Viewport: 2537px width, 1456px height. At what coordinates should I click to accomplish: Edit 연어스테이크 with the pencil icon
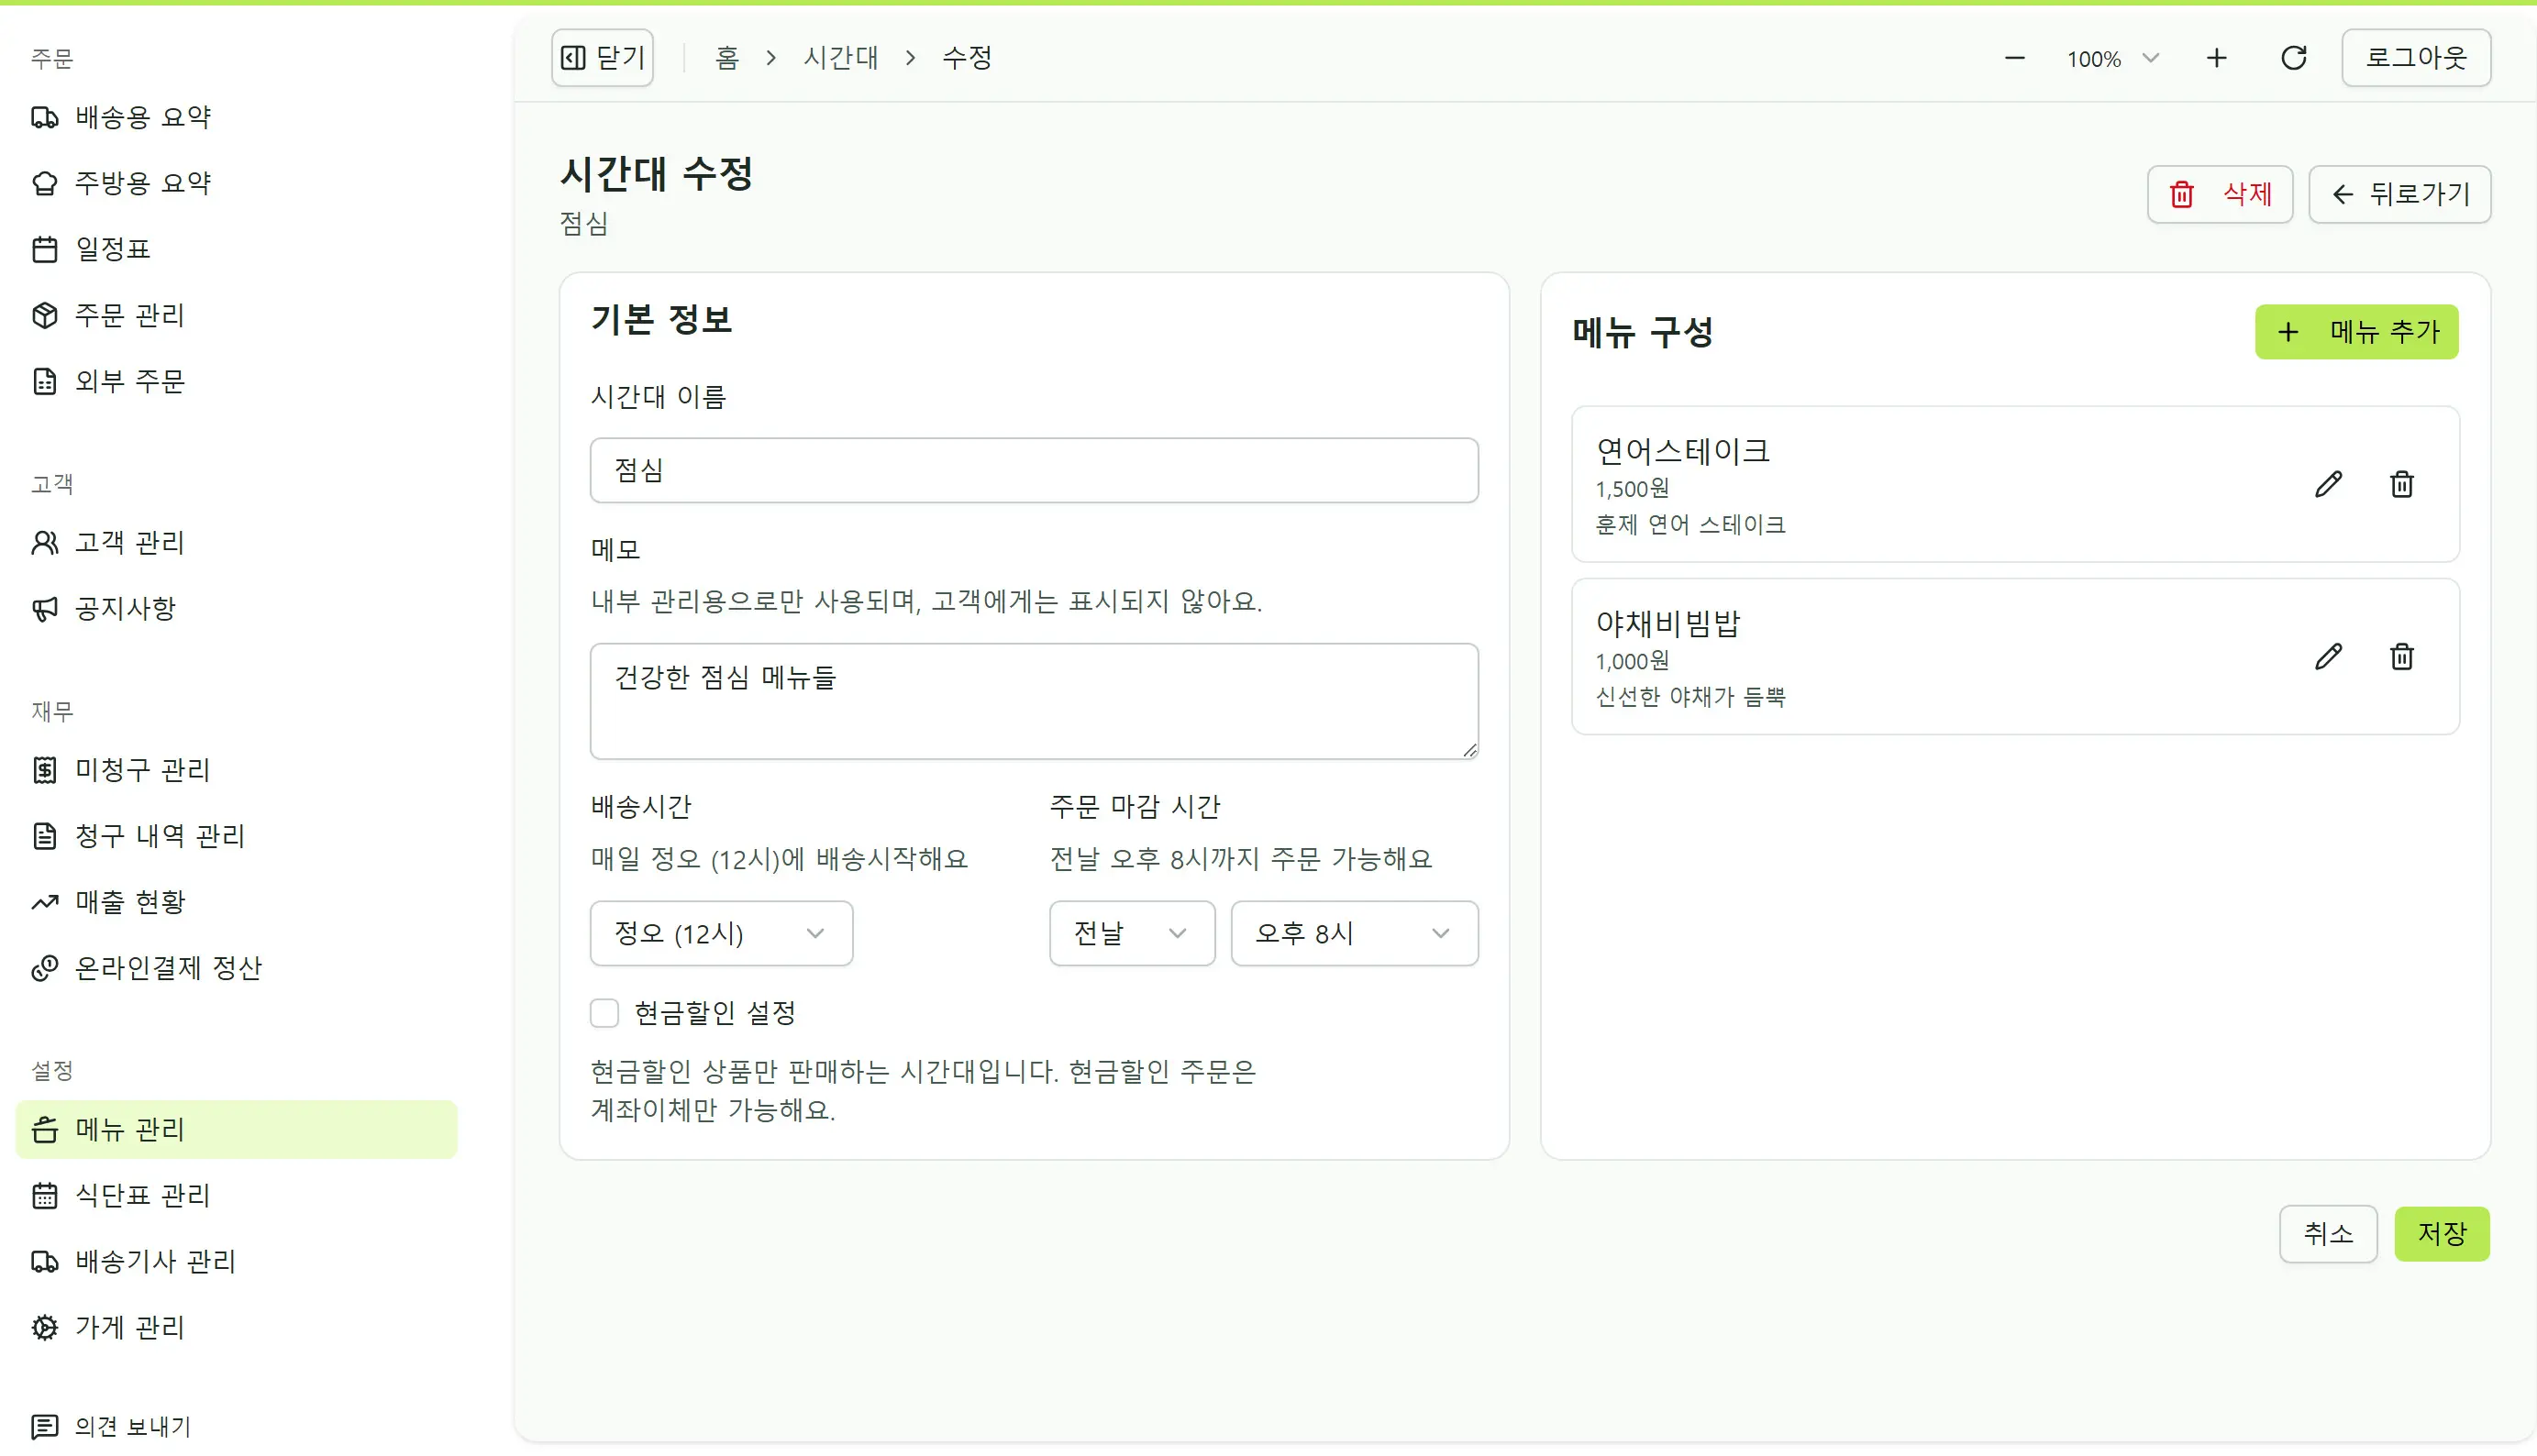2328,484
